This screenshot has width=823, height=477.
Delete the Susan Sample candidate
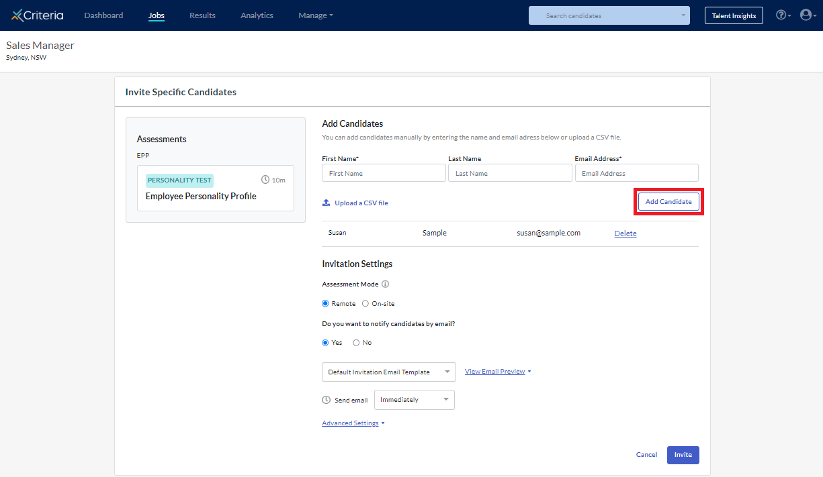coord(625,233)
